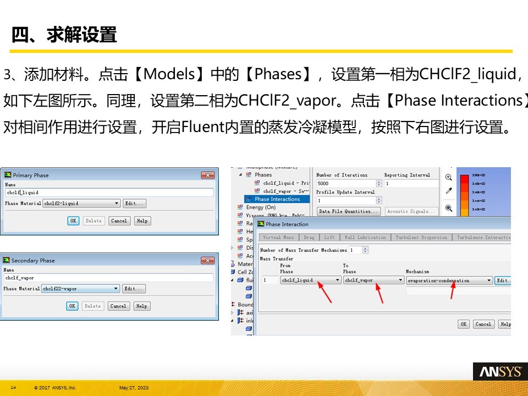
Task: Click OK in the Phase Interaction dialog
Action: tap(464, 324)
